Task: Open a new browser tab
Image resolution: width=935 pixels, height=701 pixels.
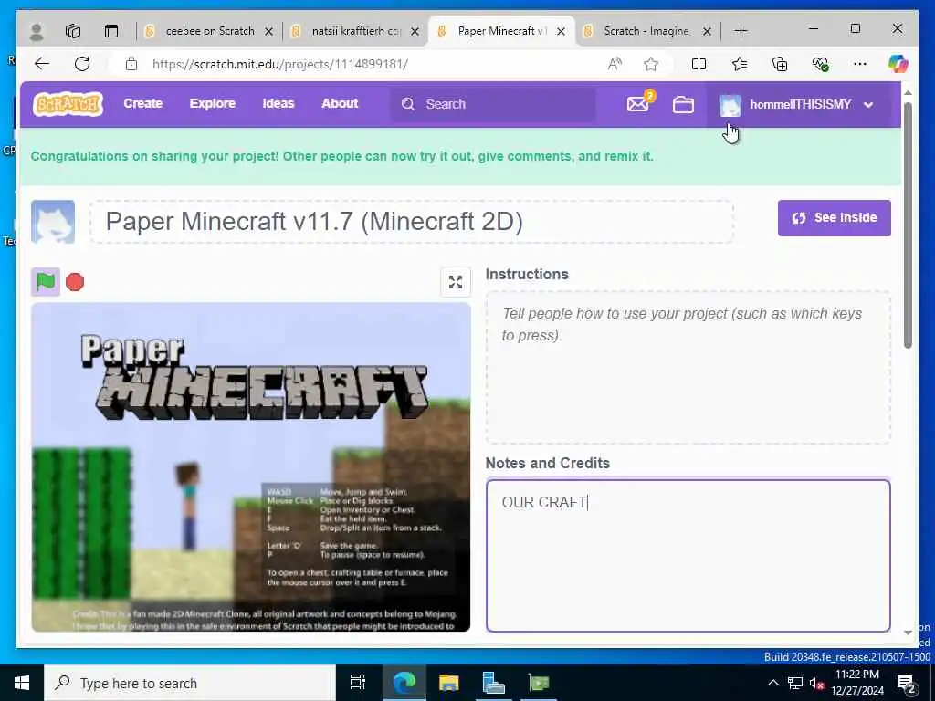Action: [x=741, y=31]
